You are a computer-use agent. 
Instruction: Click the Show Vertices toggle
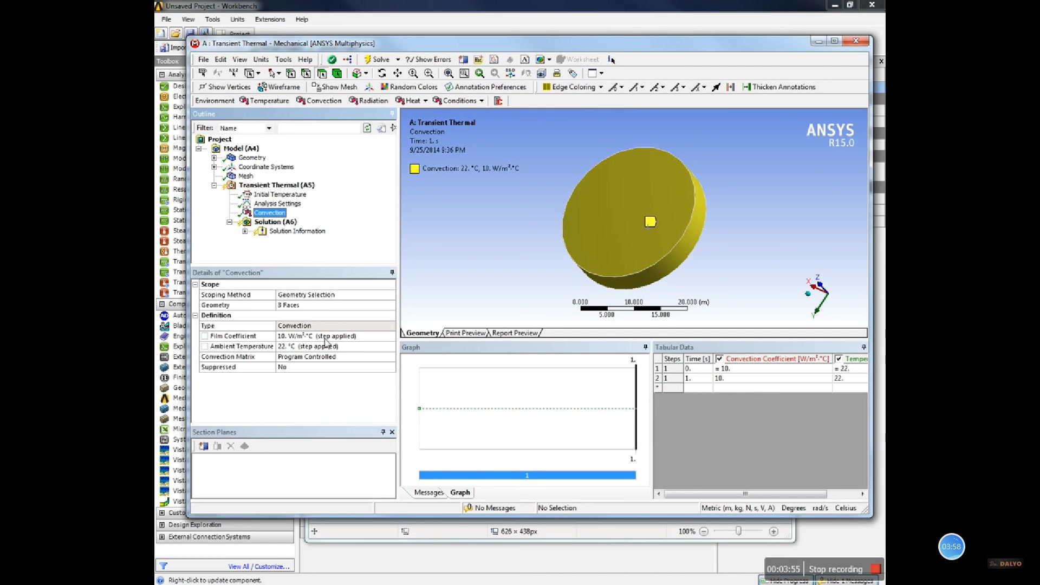[x=224, y=87]
